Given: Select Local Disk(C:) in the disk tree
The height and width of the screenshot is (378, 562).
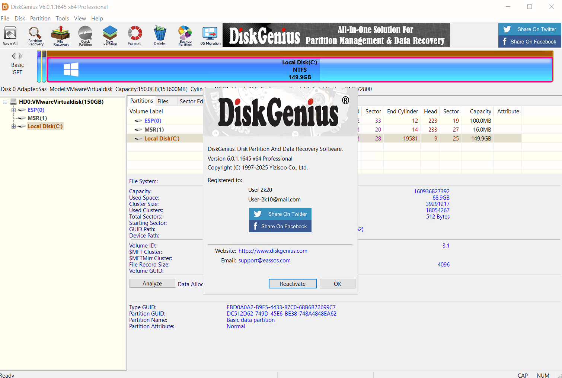Looking at the screenshot, I should (x=45, y=126).
